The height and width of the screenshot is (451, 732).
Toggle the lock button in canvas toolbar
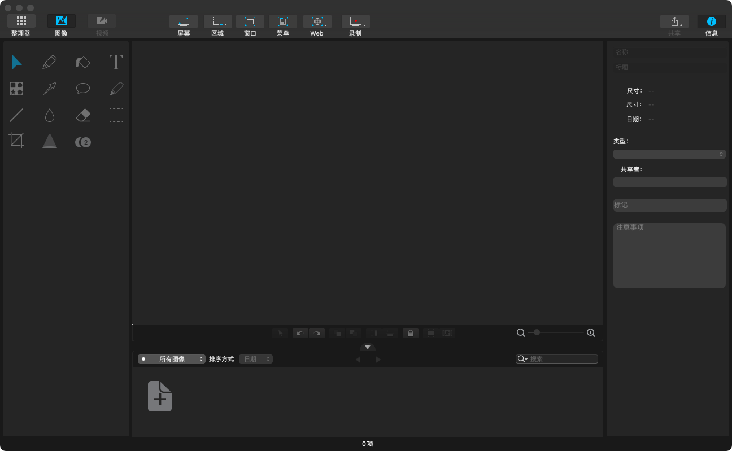tap(411, 333)
